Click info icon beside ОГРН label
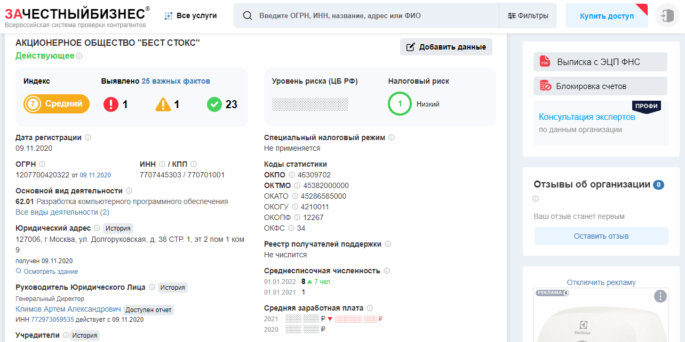The image size is (685, 342). (42, 164)
